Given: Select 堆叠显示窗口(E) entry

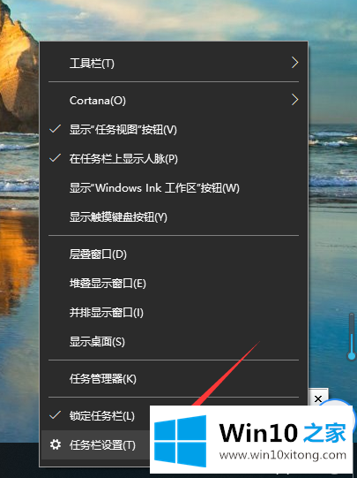Looking at the screenshot, I should [x=174, y=284].
